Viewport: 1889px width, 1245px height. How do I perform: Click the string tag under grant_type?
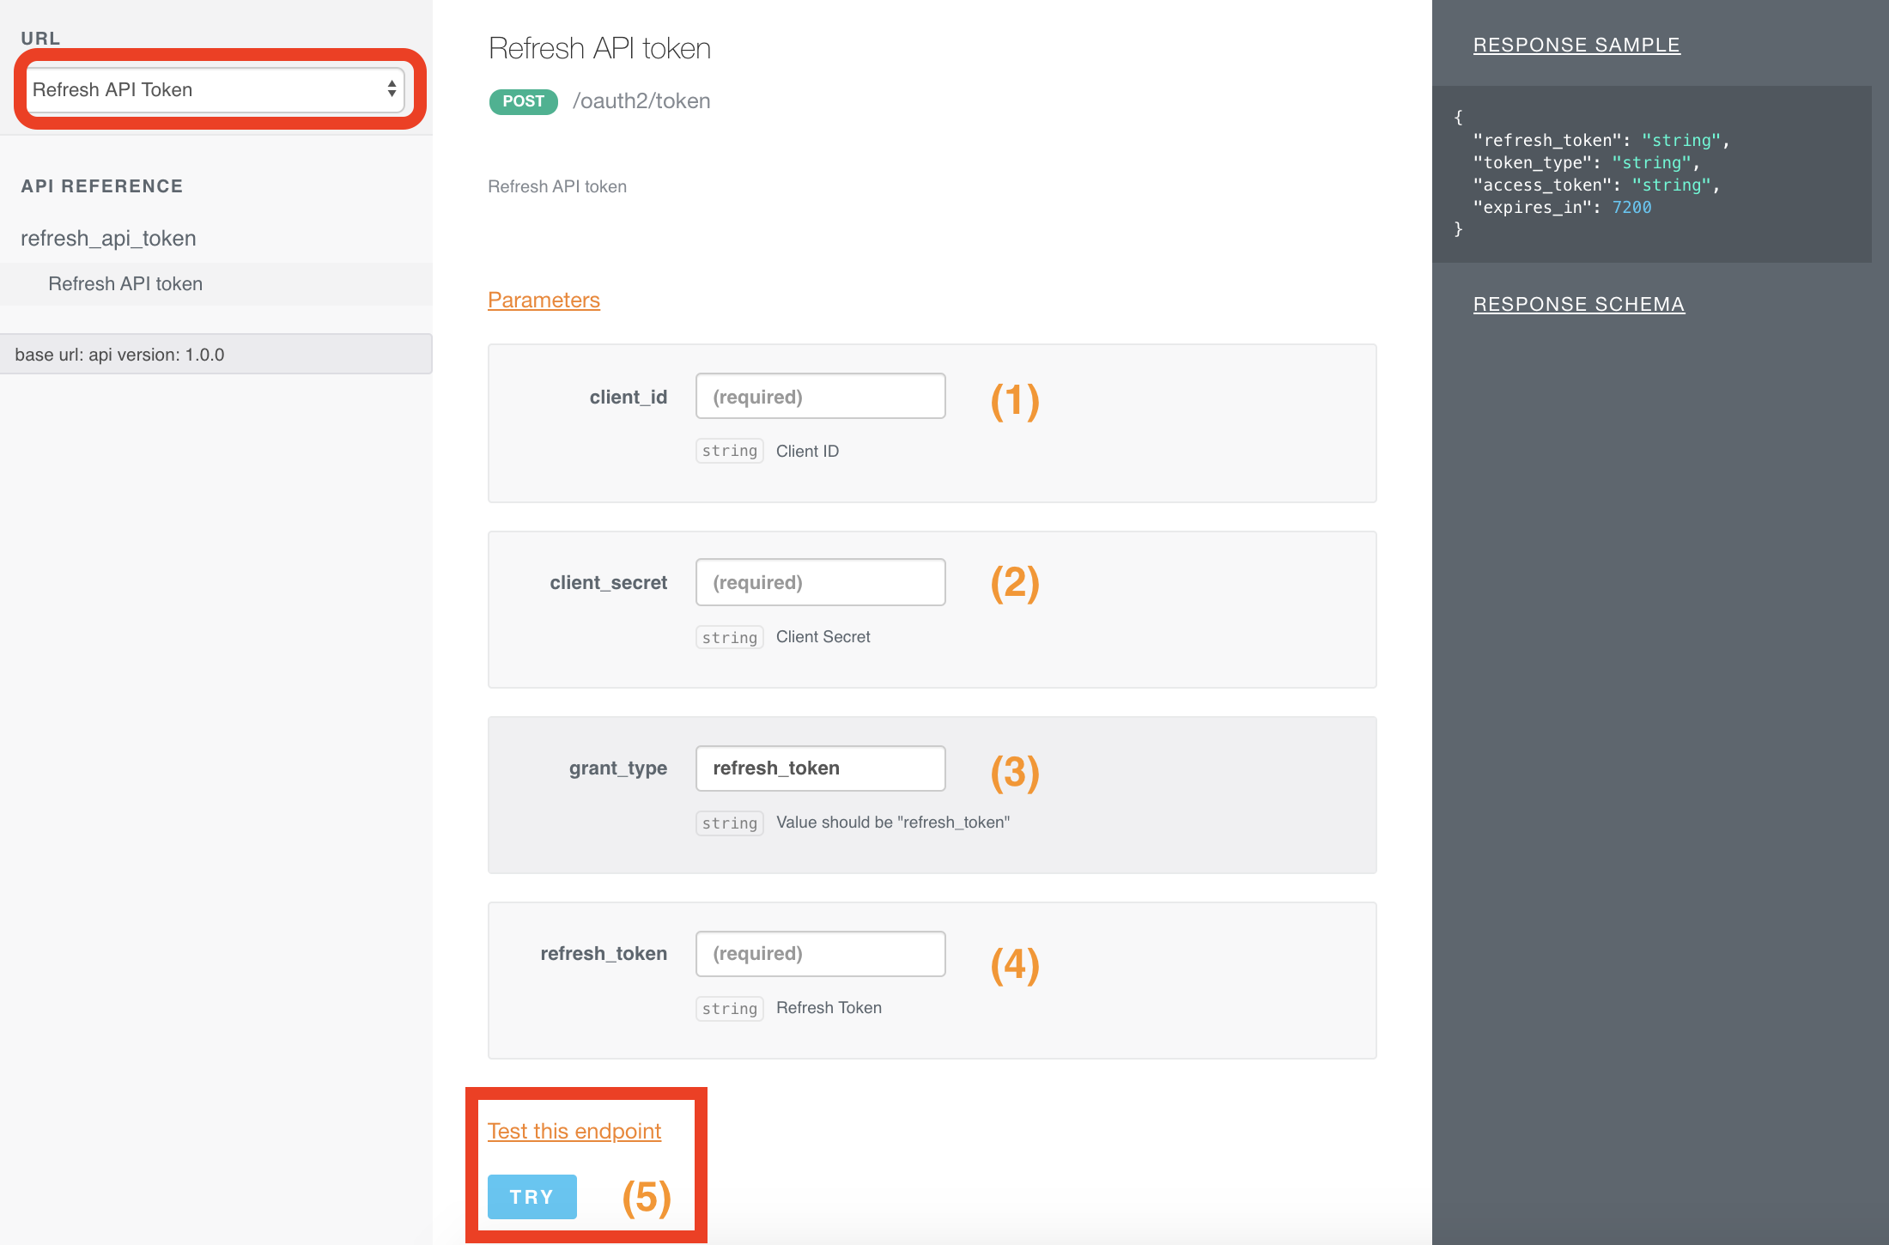[x=729, y=823]
